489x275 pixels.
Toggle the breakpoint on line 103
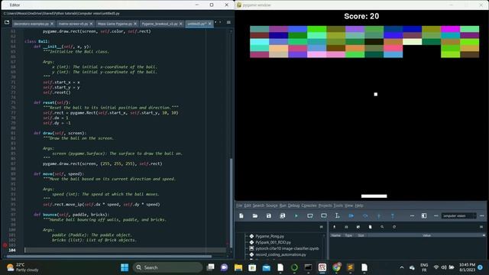5,245
